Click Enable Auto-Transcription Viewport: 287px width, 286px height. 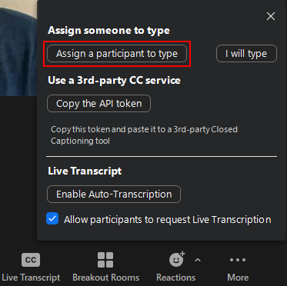(x=114, y=195)
